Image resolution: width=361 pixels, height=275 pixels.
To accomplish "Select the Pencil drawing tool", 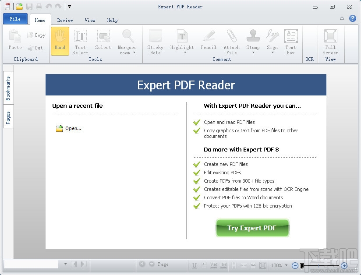I will [209, 39].
